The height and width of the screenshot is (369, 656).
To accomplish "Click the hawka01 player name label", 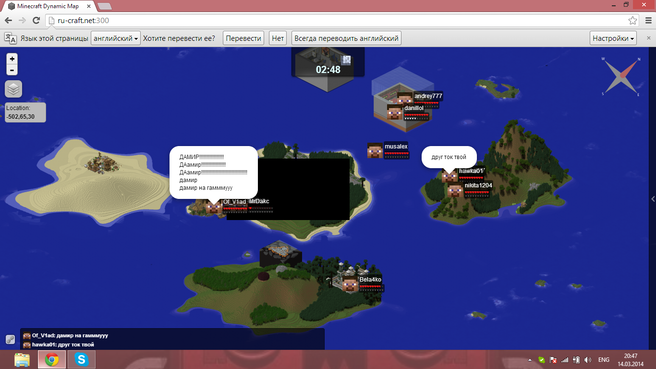I will (471, 171).
